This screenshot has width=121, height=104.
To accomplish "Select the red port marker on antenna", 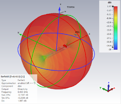I will click(x=65, y=46).
